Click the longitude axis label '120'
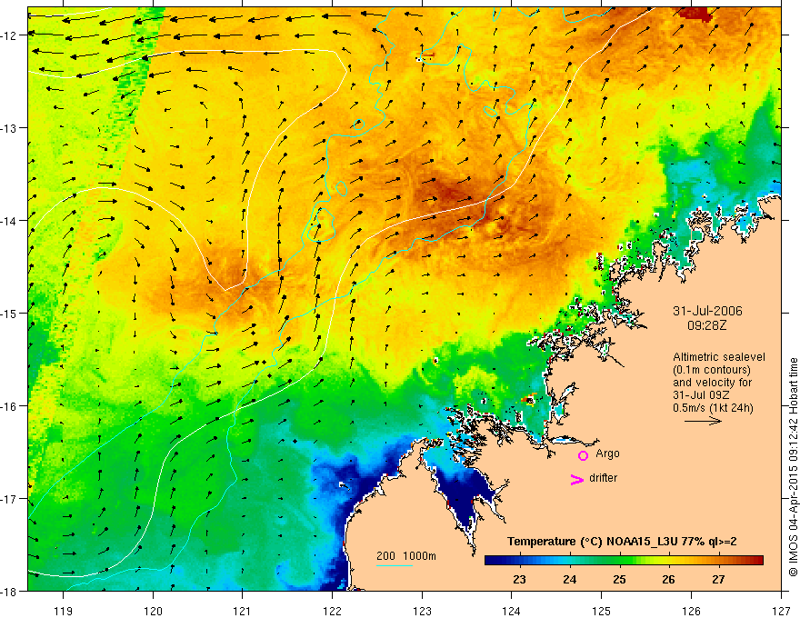Viewport: 800px width, 618px height. coord(153,611)
